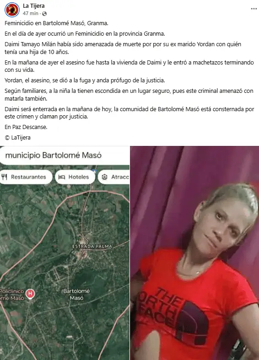Screen dimensions: 259x360
Task: Select the Hoteles filter chip
Action: [x=75, y=177]
